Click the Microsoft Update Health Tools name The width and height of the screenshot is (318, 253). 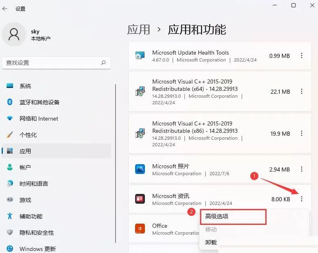coord(191,53)
